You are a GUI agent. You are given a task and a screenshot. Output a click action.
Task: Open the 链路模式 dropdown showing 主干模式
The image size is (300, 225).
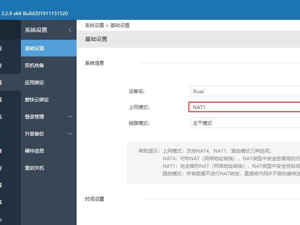pos(245,123)
